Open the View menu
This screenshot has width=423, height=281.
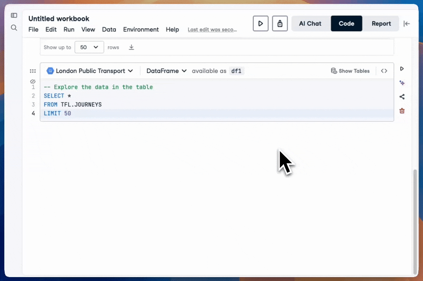point(88,29)
